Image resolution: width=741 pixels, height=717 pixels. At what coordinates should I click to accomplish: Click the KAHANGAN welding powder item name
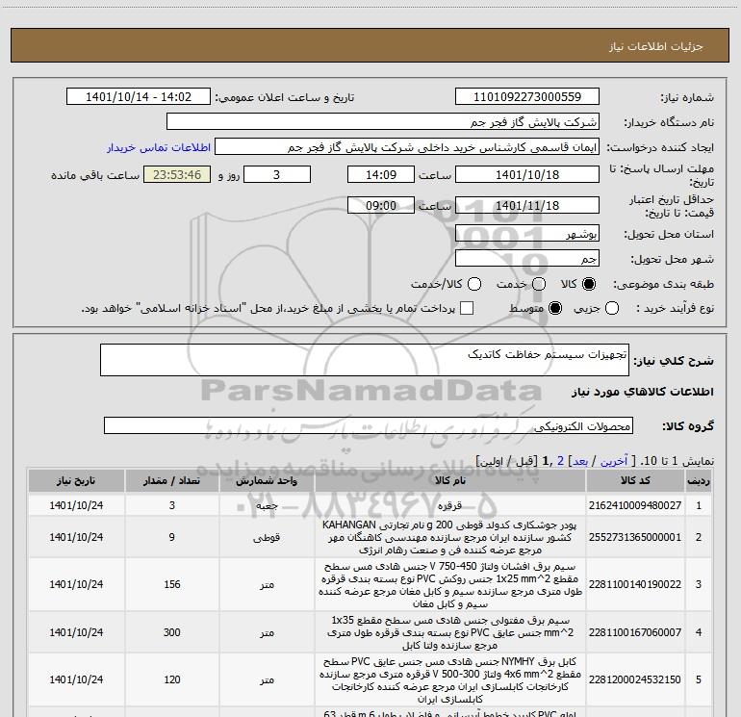[x=450, y=537]
